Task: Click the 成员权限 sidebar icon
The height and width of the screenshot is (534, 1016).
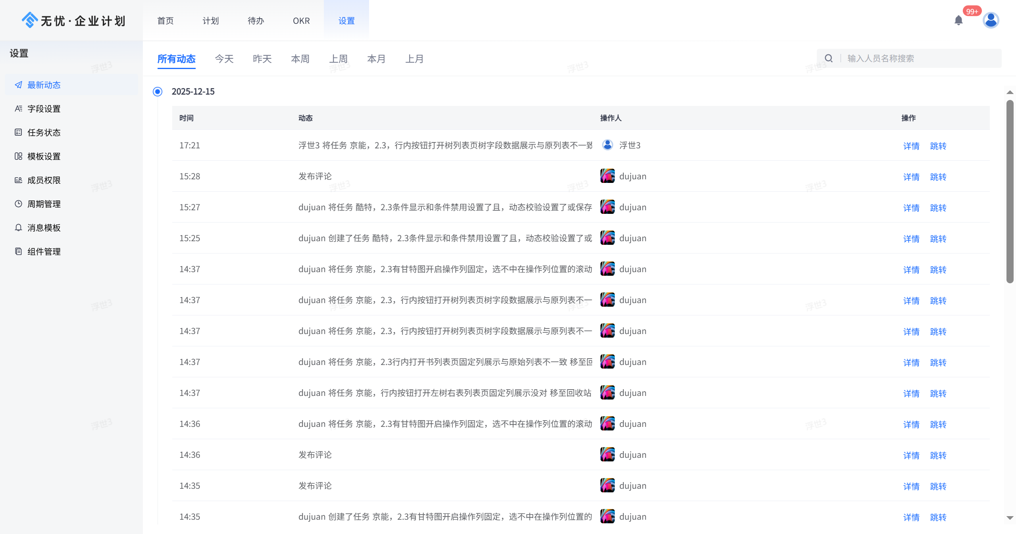Action: (x=18, y=180)
